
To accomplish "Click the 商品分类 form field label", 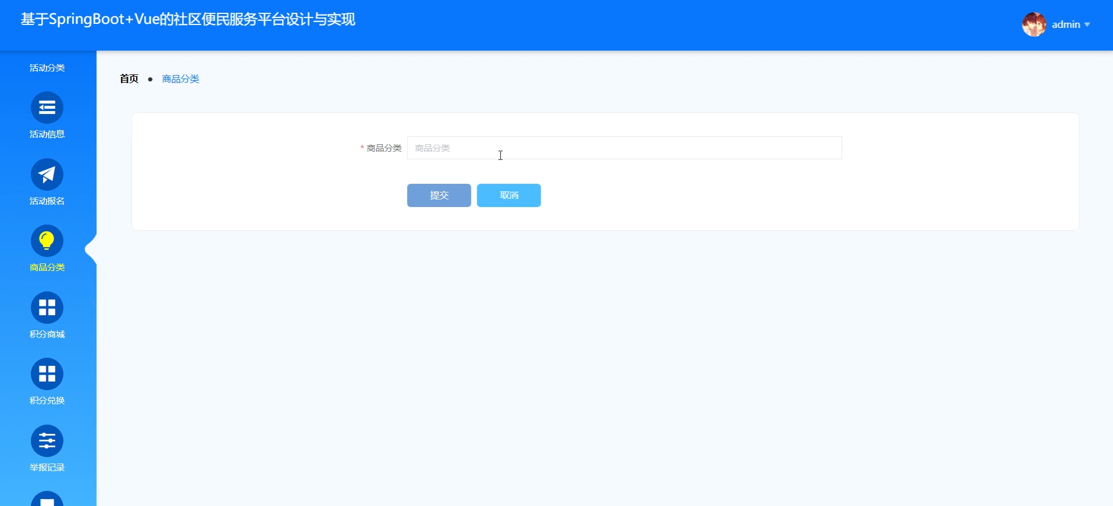I will (x=384, y=148).
